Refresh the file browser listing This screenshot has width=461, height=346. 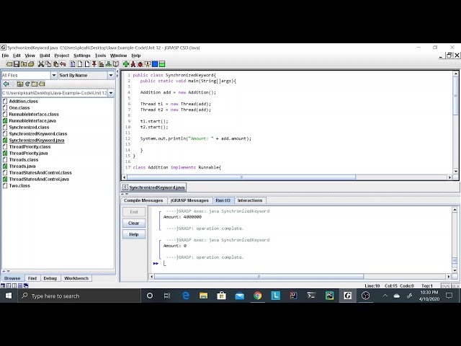click(x=27, y=84)
